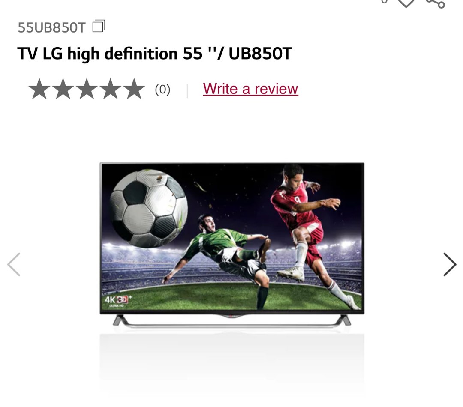Image resolution: width=463 pixels, height=407 pixels.
Task: Select the second rating star
Action: pos(63,89)
